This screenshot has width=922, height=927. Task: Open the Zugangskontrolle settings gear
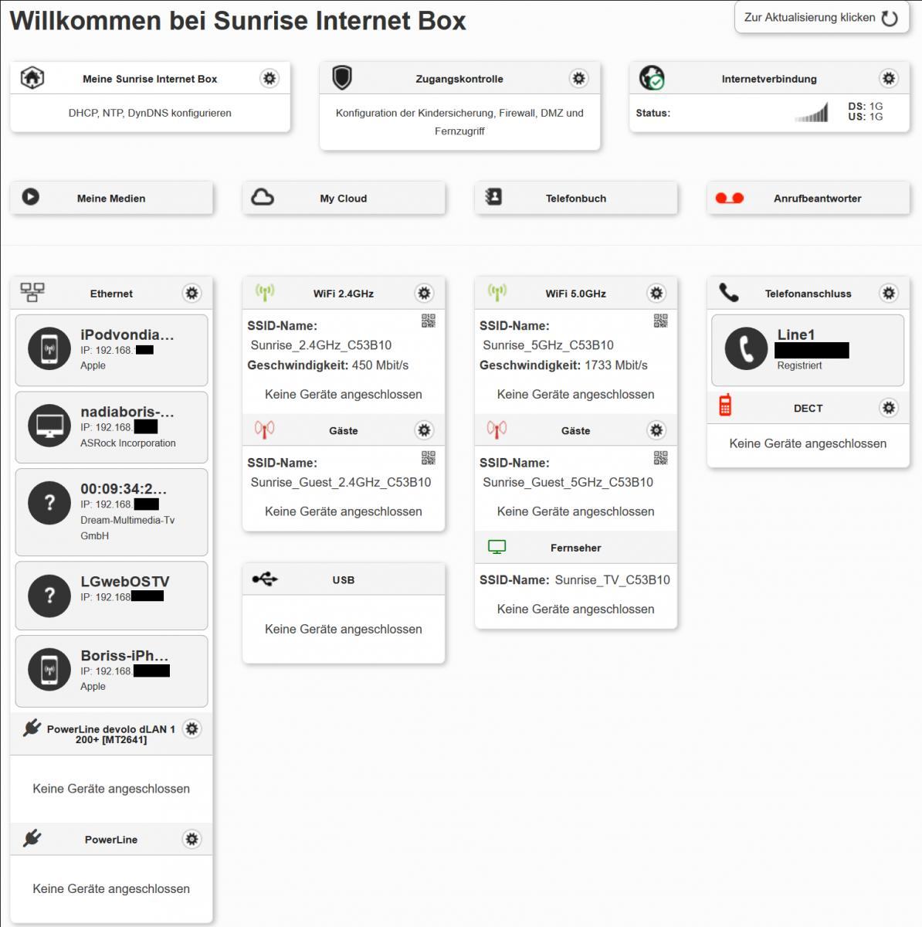(578, 78)
